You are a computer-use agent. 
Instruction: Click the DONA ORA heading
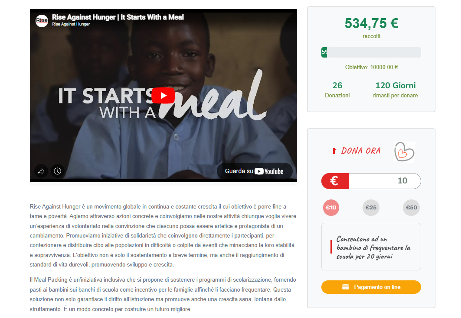pos(361,151)
